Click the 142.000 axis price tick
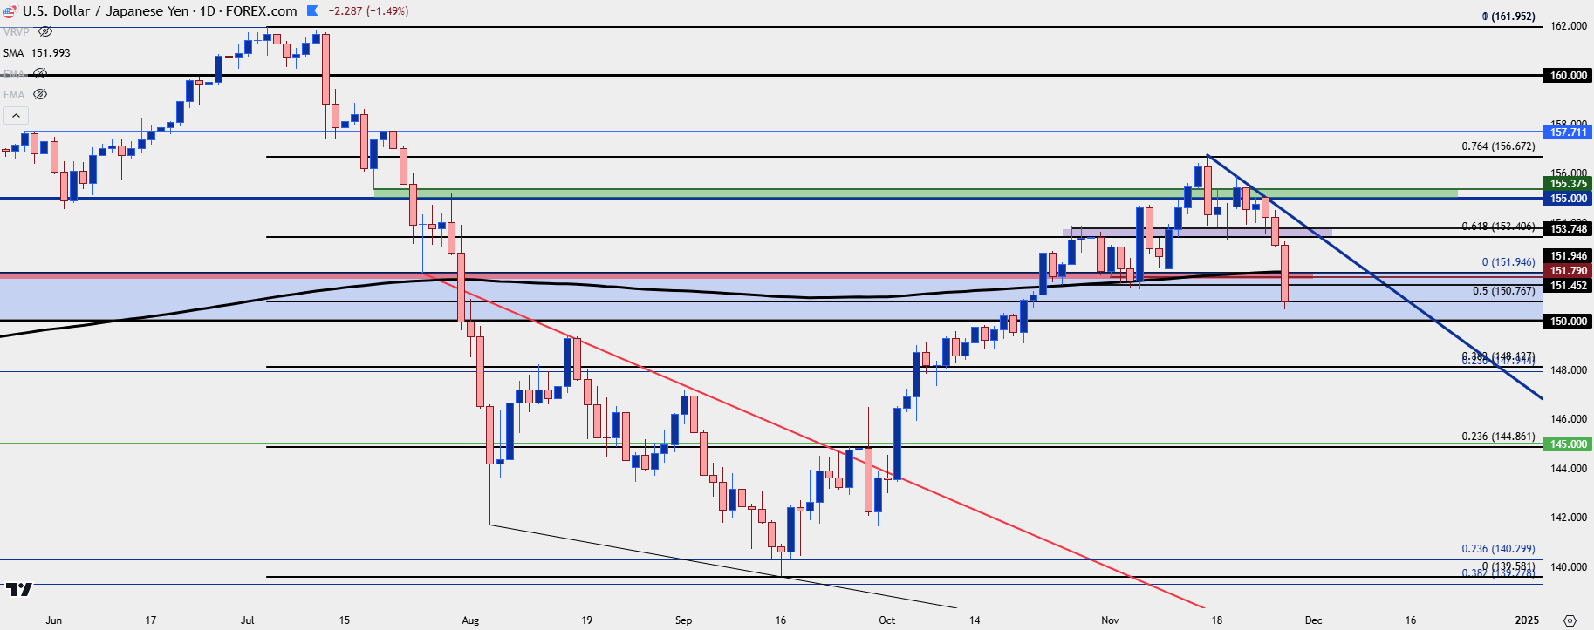The height and width of the screenshot is (630, 1594). coord(1568,518)
